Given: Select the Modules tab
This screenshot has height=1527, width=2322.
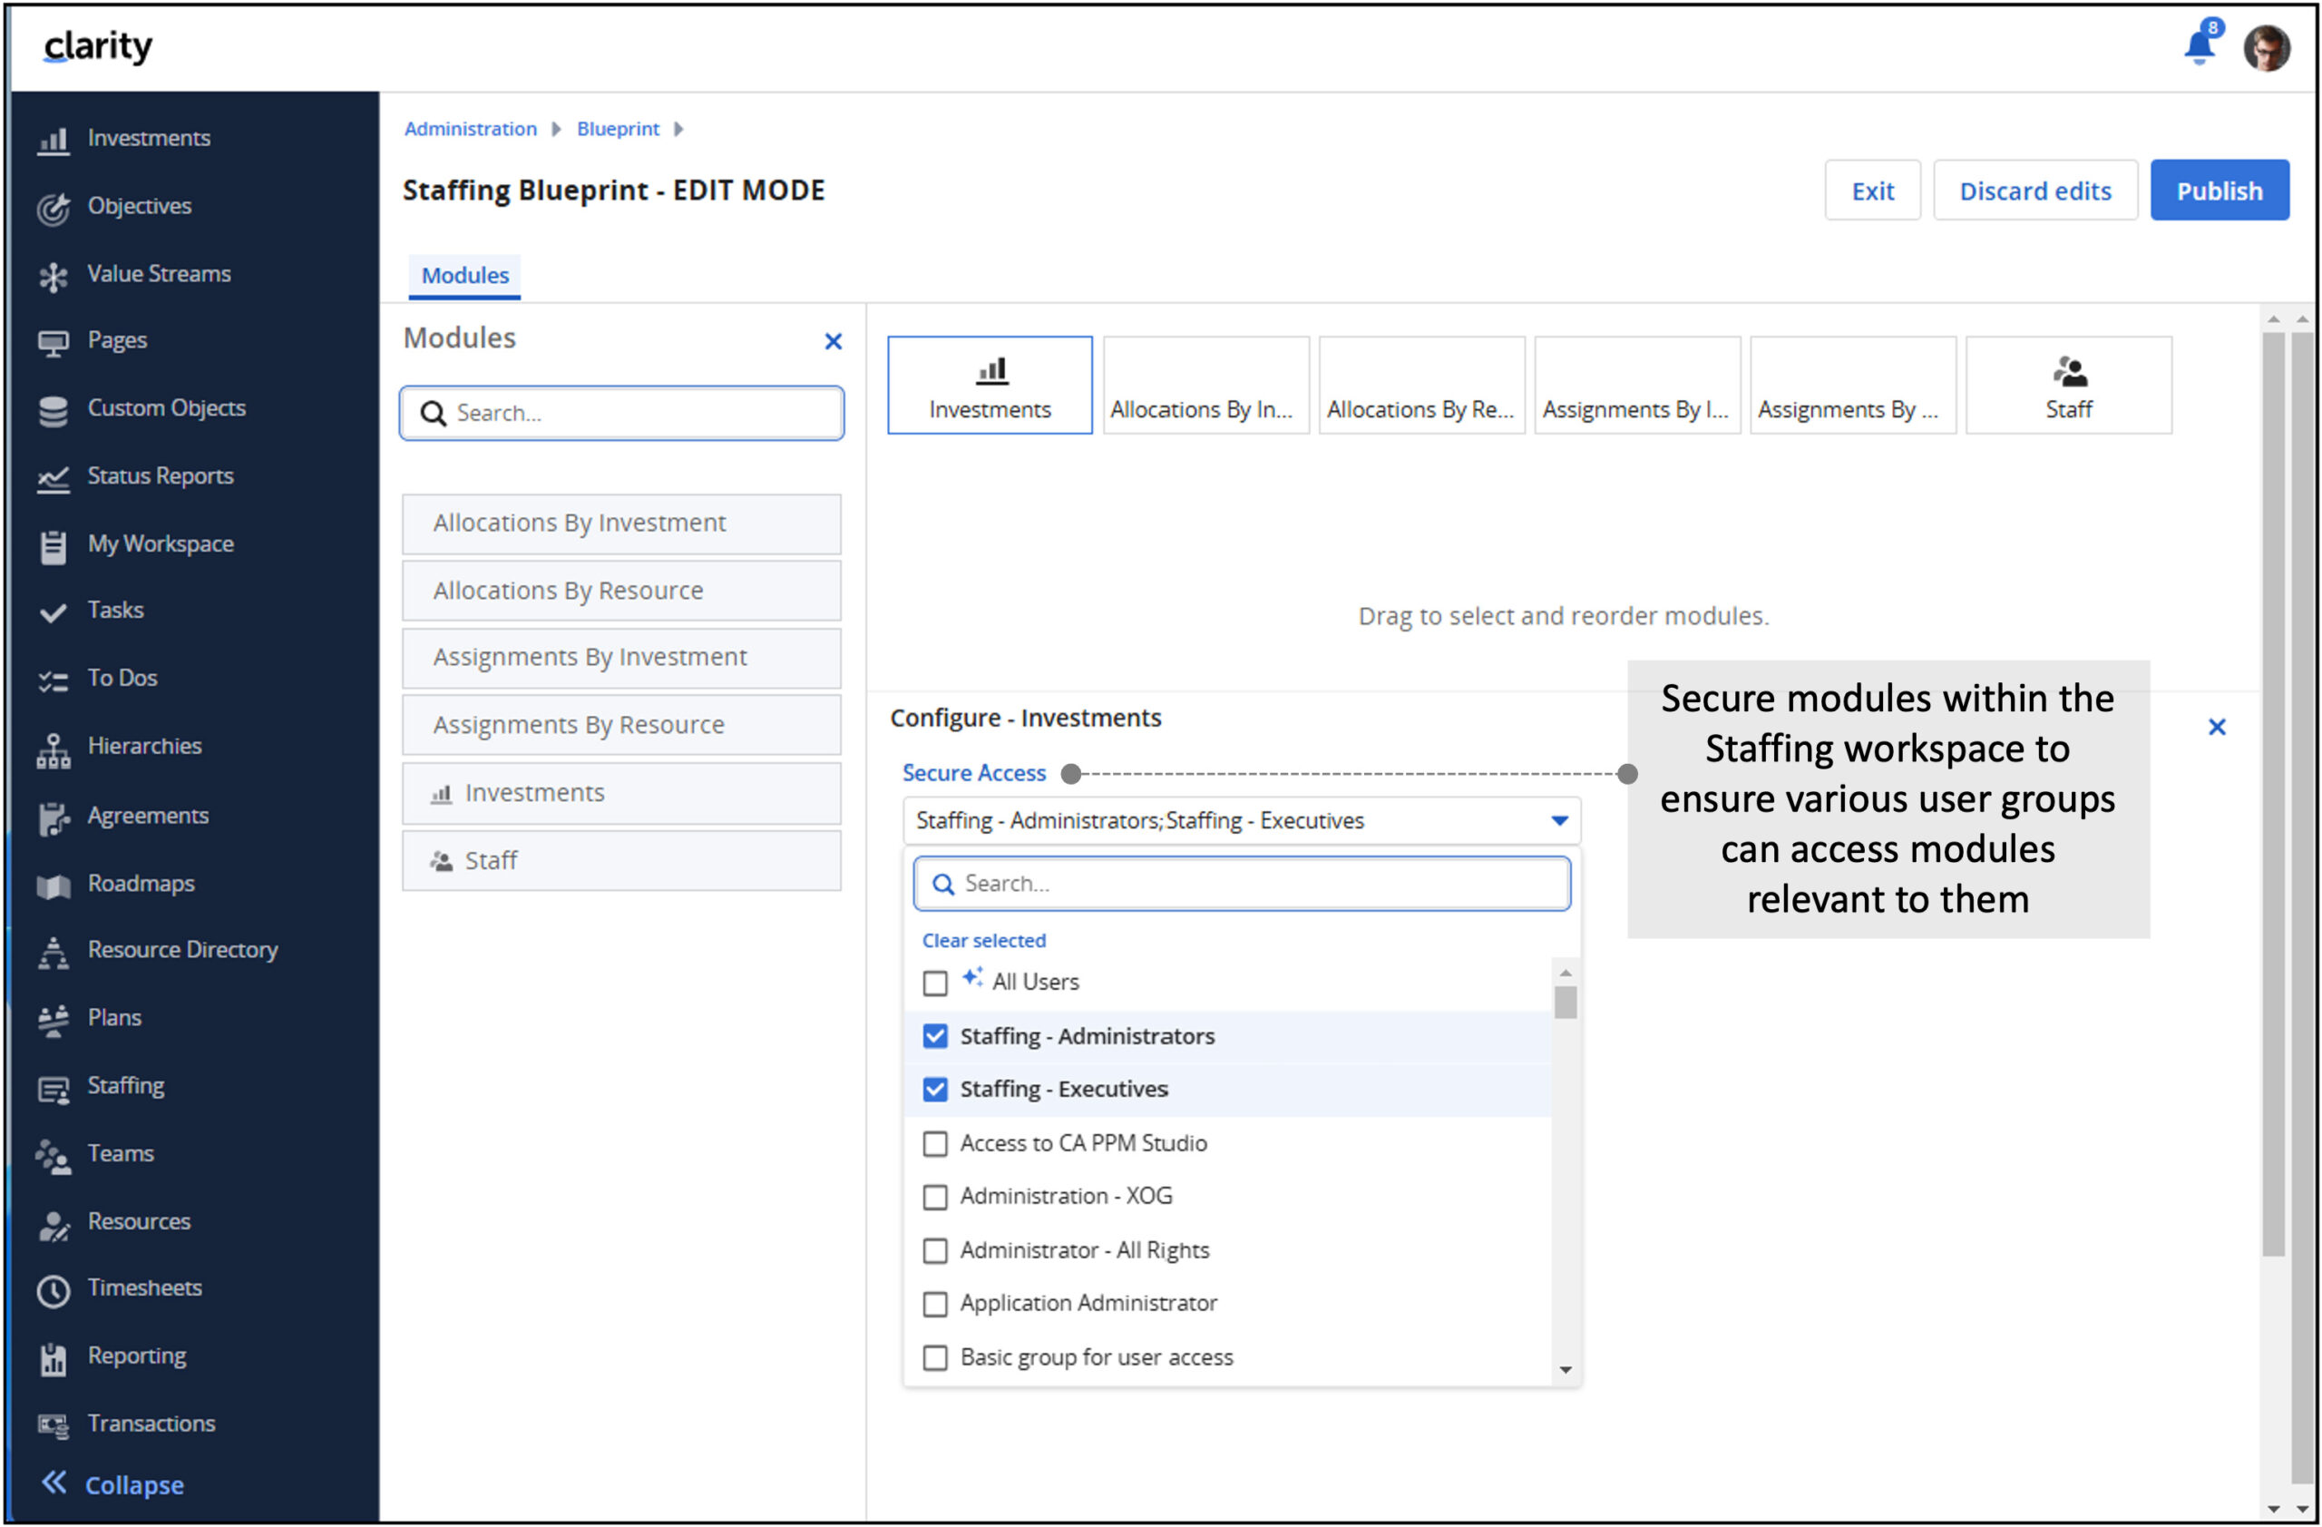Looking at the screenshot, I should click(464, 275).
